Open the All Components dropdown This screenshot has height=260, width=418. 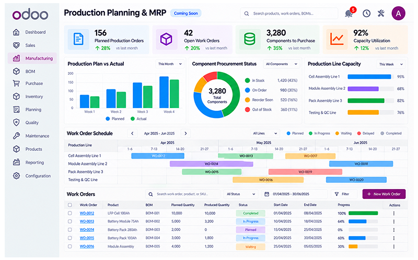(x=281, y=64)
